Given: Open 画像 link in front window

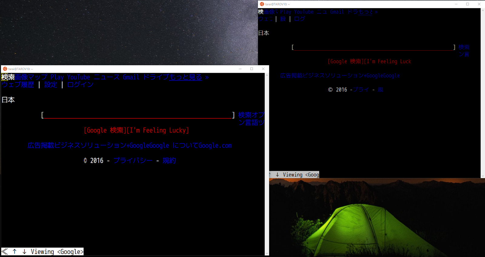Looking at the screenshot, I should point(21,77).
